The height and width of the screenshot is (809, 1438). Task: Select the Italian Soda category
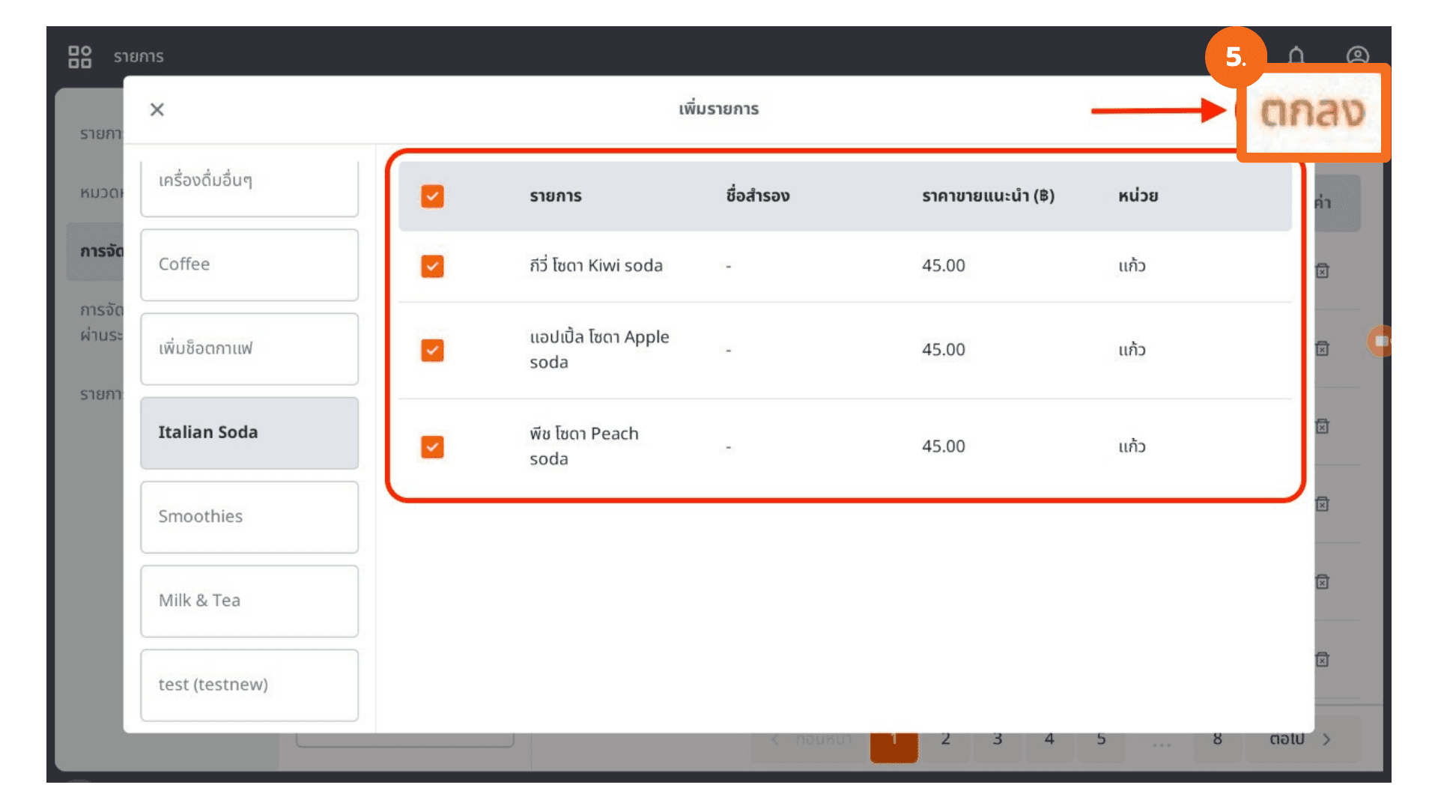(249, 433)
